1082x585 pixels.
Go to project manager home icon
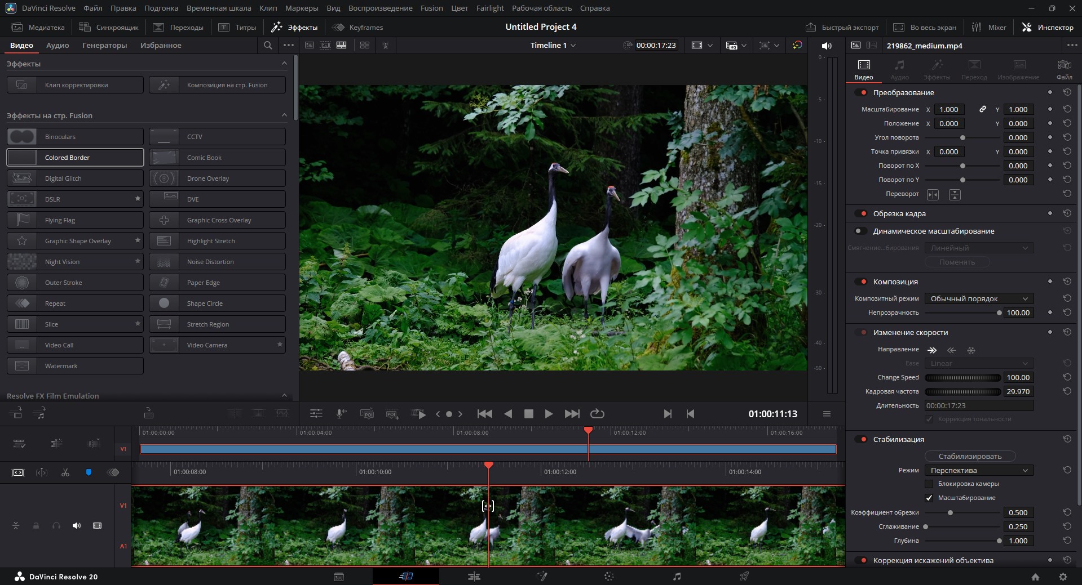coord(1035,577)
